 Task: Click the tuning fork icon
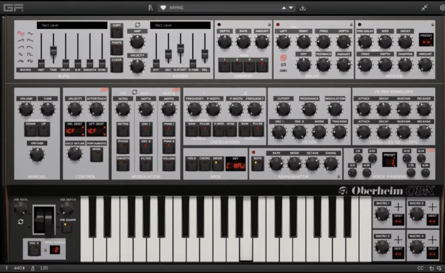pyautogui.click(x=7, y=268)
